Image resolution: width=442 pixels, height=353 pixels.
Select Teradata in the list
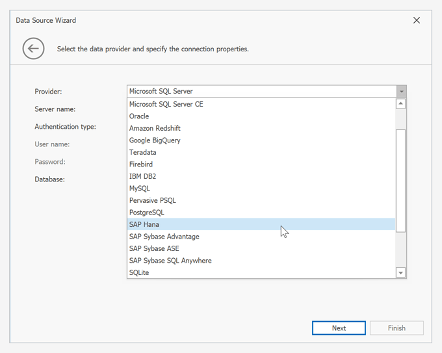point(143,152)
